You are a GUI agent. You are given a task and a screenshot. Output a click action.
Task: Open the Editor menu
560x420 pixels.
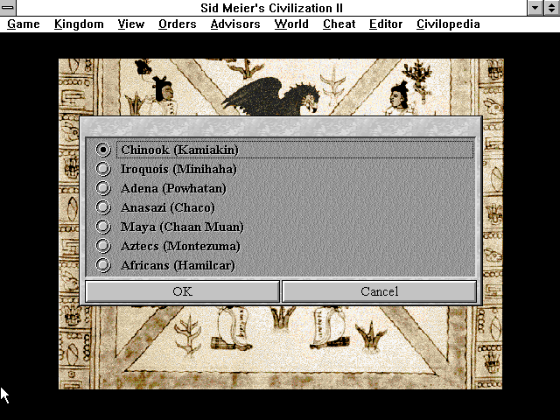(x=386, y=24)
